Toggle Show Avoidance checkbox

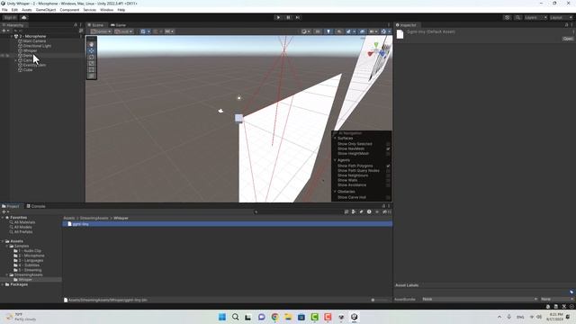(x=388, y=185)
